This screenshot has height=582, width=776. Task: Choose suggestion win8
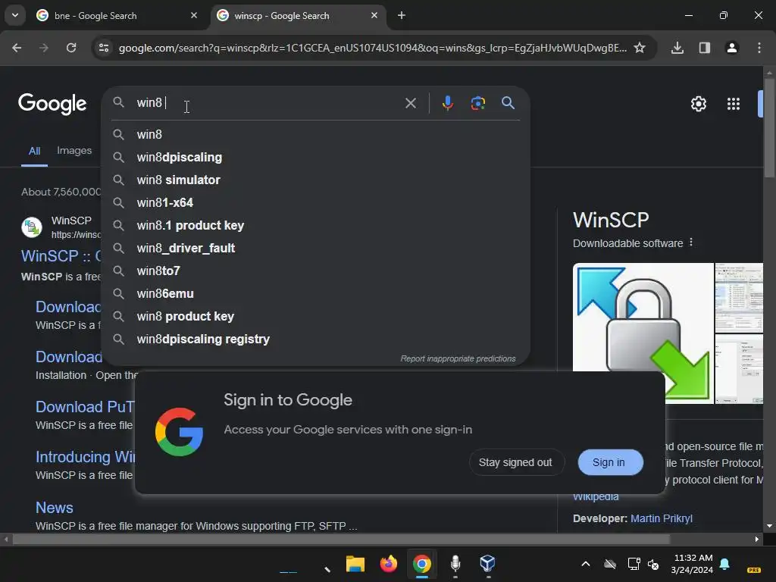click(315, 134)
